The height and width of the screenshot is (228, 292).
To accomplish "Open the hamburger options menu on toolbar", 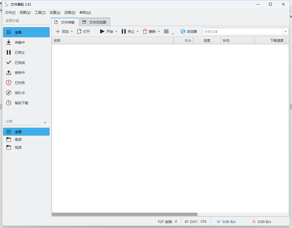I will click(x=166, y=31).
